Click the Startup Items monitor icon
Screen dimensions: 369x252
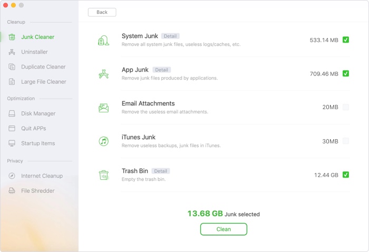(x=12, y=143)
